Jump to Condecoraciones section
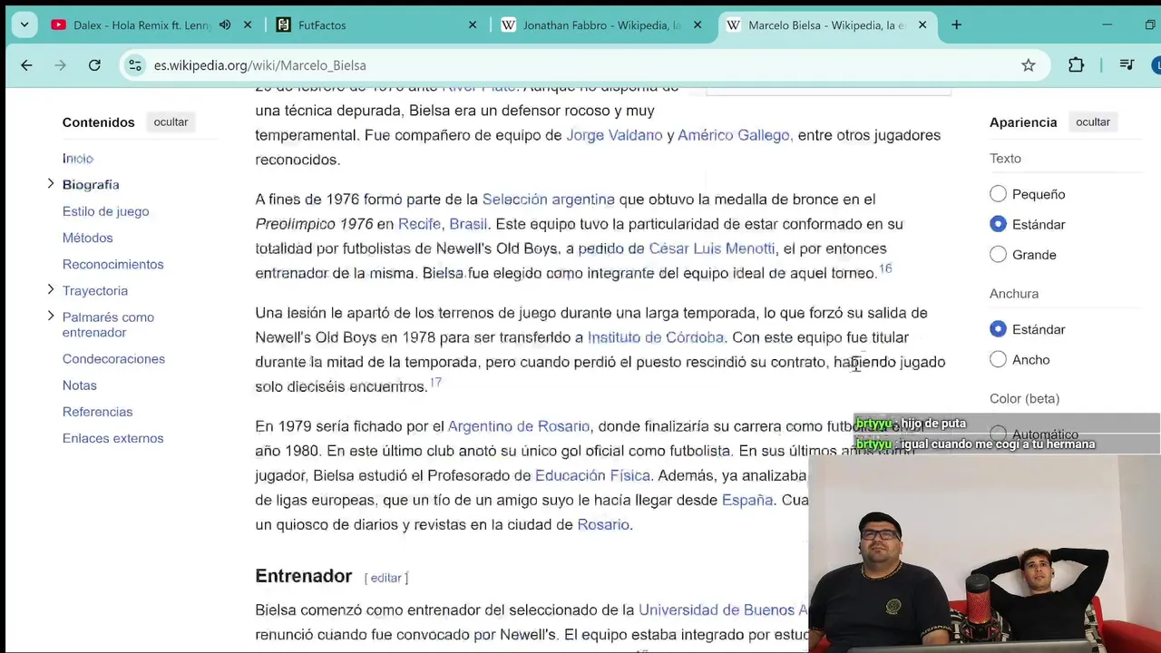 (113, 359)
